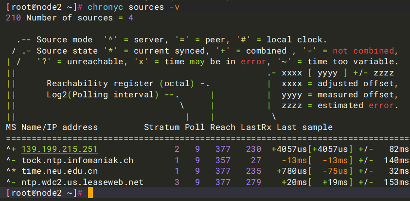Click the 'chronyc' command word

(106, 7)
